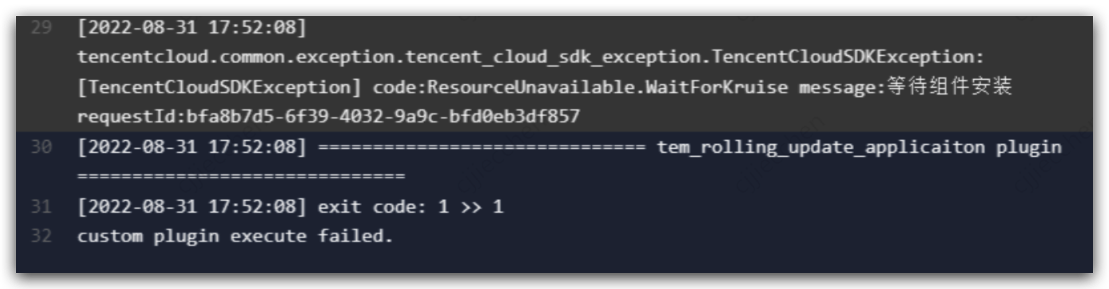Click line number 31 in the gutter

(x=41, y=207)
